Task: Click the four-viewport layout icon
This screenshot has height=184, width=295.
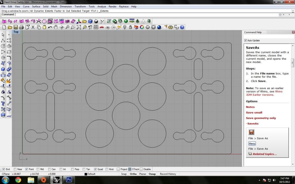Action: click(96, 27)
